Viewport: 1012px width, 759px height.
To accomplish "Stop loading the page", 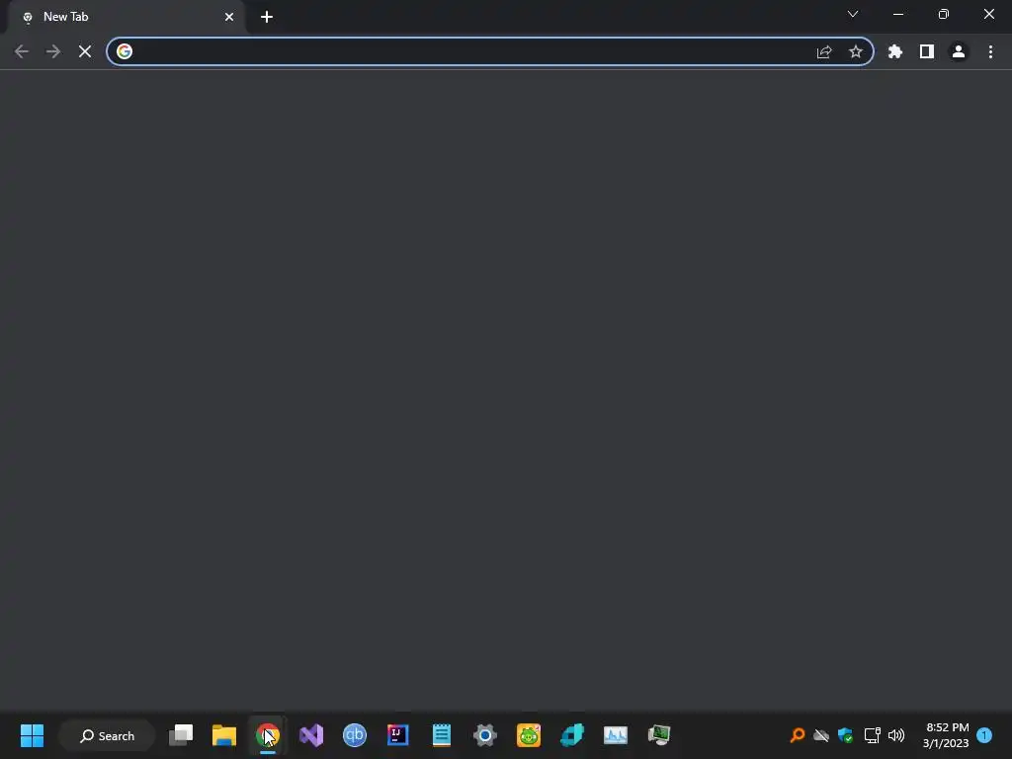I will [85, 51].
